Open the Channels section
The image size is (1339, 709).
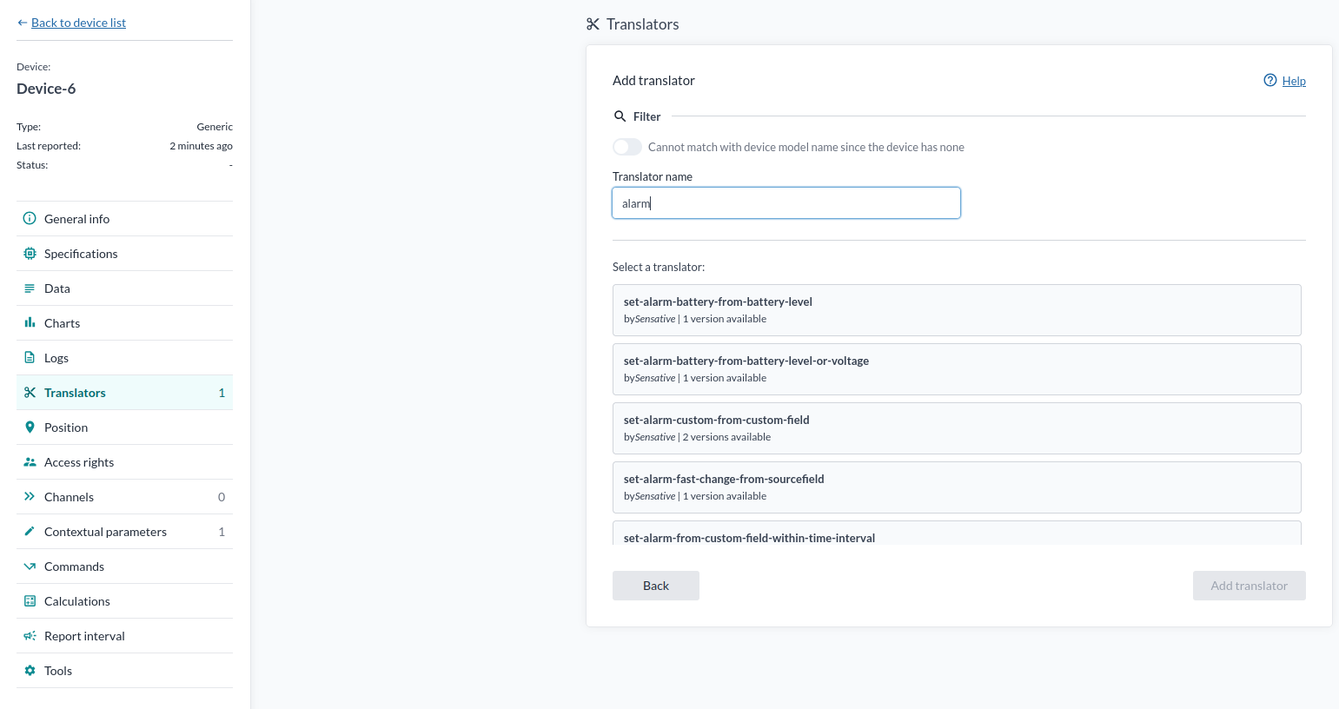[69, 497]
